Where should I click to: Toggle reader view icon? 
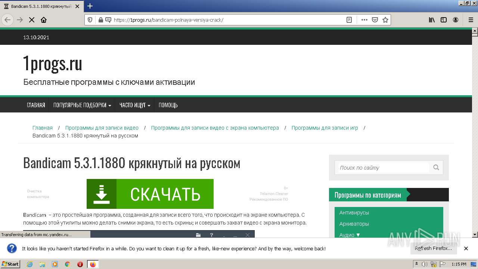click(x=349, y=20)
